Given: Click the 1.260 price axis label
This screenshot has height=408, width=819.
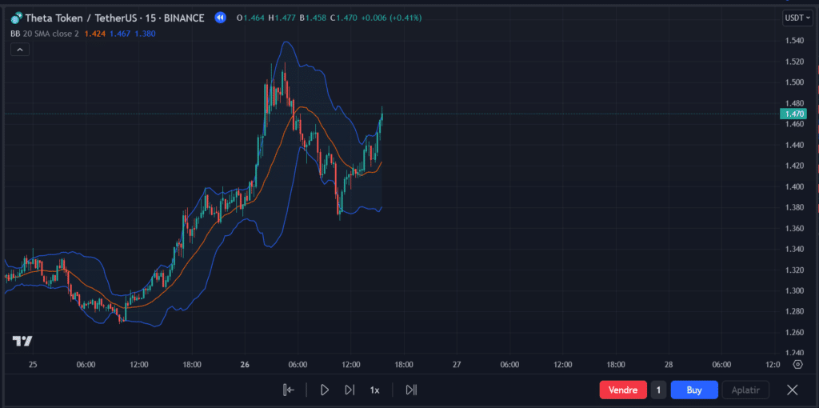Looking at the screenshot, I should pyautogui.click(x=793, y=332).
